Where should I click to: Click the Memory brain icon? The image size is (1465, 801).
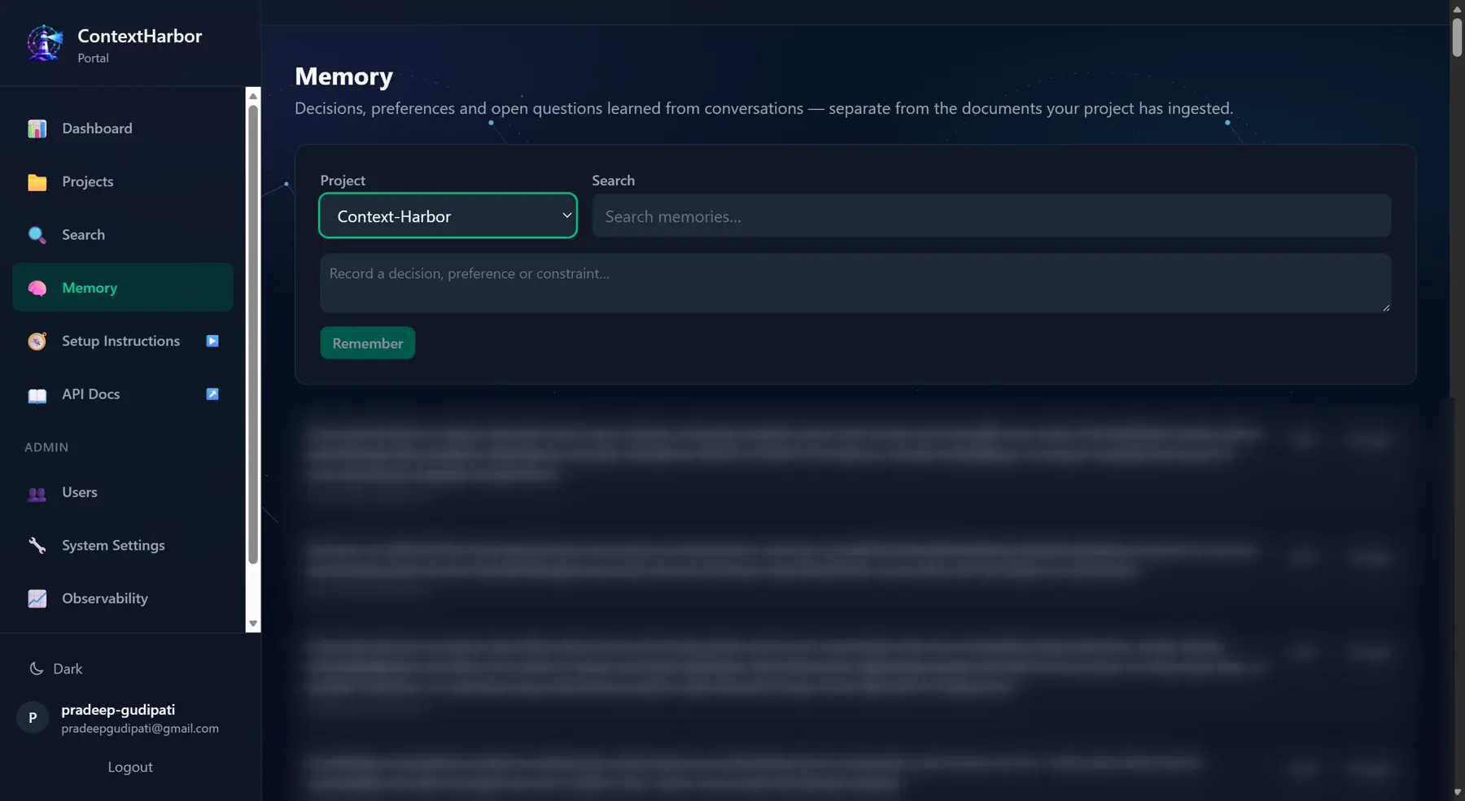[x=37, y=288]
